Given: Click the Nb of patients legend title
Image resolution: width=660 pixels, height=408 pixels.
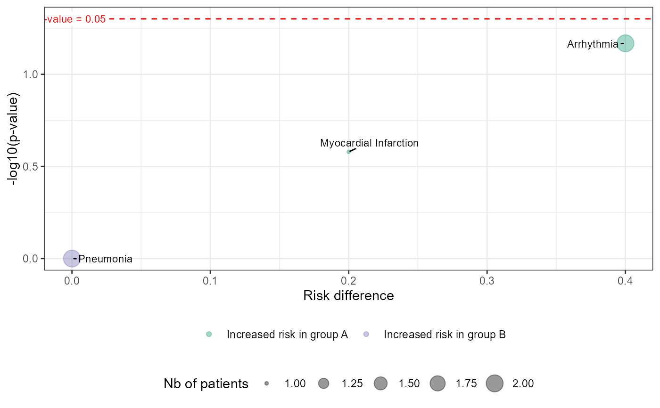Looking at the screenshot, I should 206,384.
